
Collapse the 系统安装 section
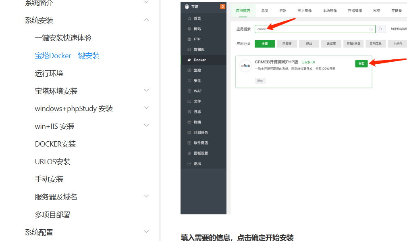[146, 20]
